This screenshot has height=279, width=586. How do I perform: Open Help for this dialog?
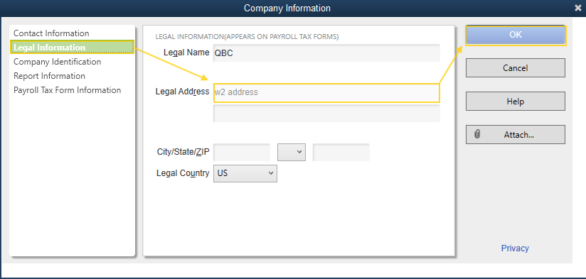click(x=516, y=101)
